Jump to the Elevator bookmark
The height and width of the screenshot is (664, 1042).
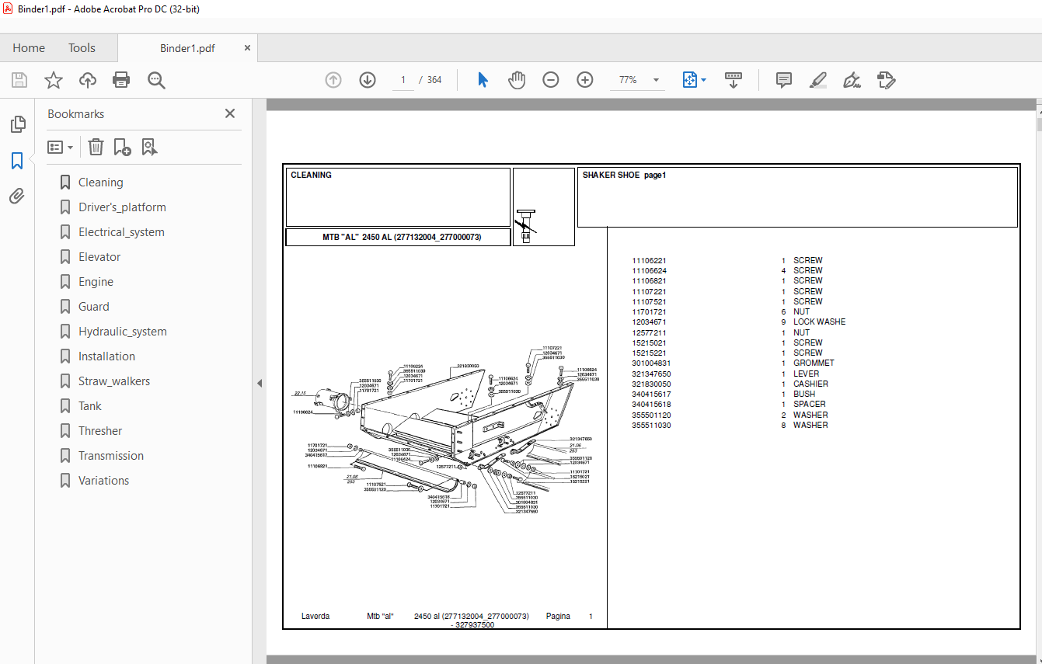[x=99, y=257]
